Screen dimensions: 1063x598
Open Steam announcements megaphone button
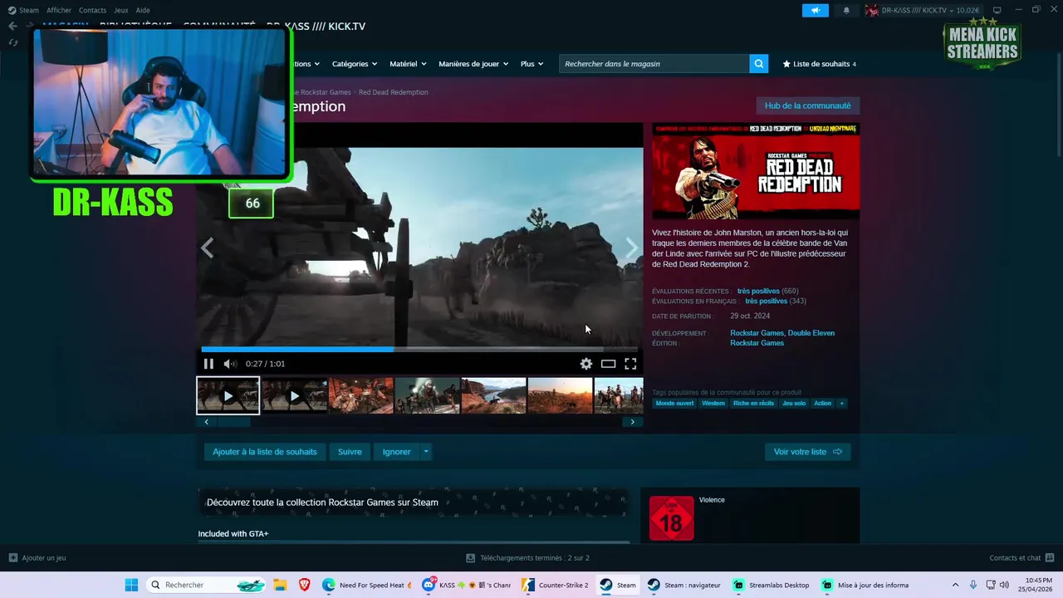pos(816,10)
